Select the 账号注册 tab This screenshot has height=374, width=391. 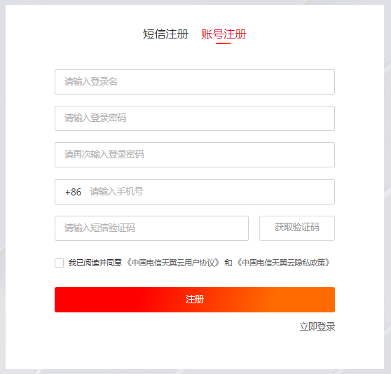[x=224, y=34]
